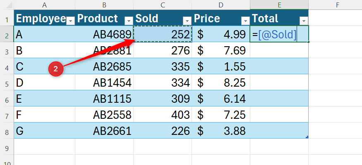Select product cell AB2558
362x165 pixels.
tap(104, 115)
